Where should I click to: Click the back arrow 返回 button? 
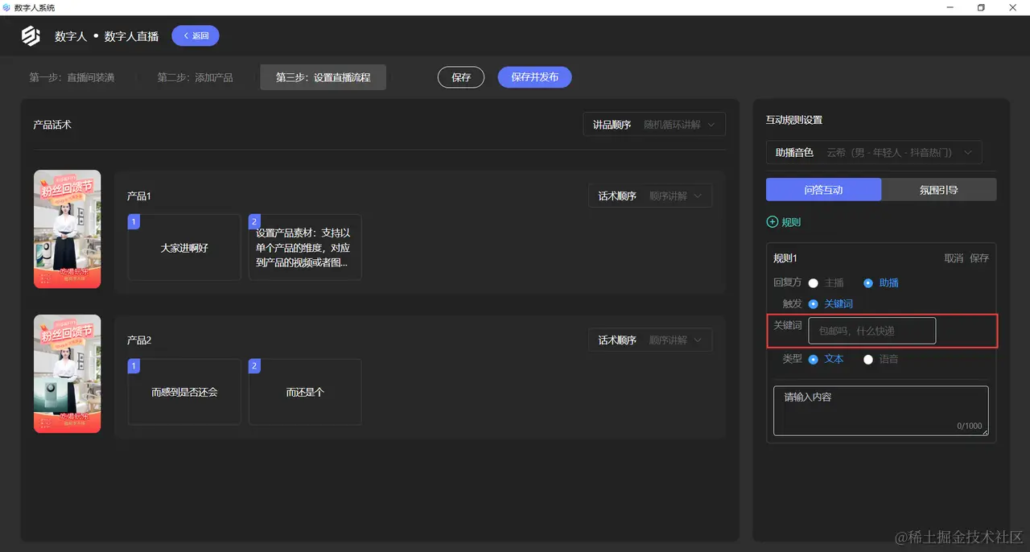click(x=196, y=35)
